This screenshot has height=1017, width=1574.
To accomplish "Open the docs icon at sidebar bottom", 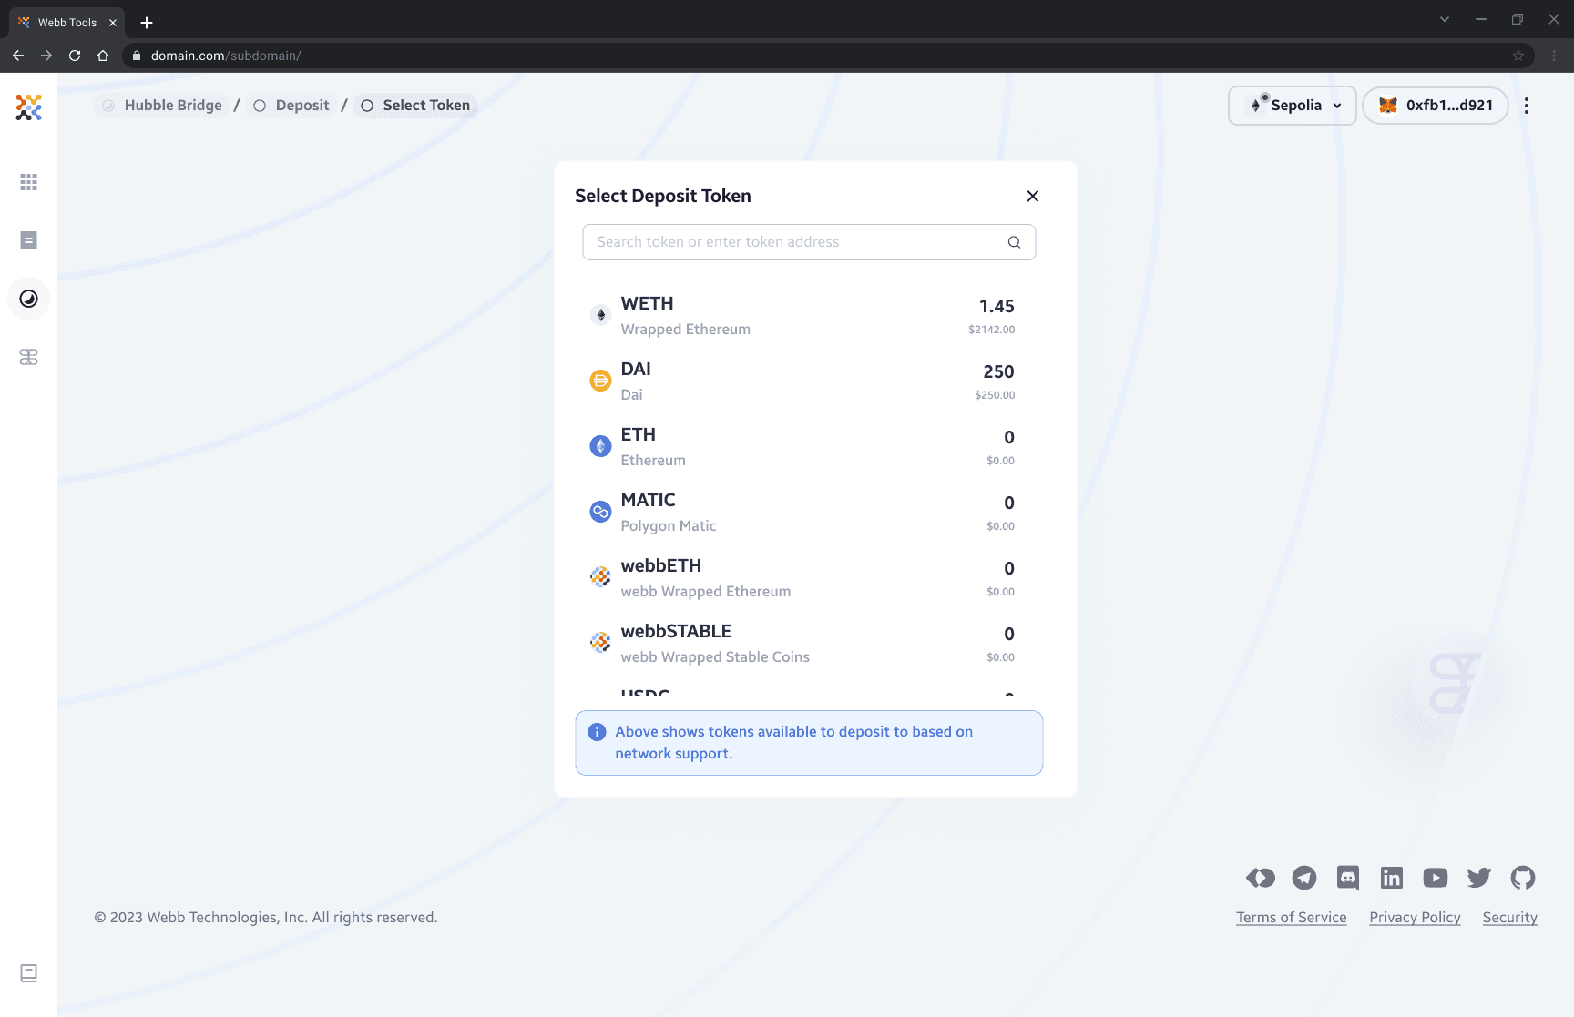I will pos(29,973).
